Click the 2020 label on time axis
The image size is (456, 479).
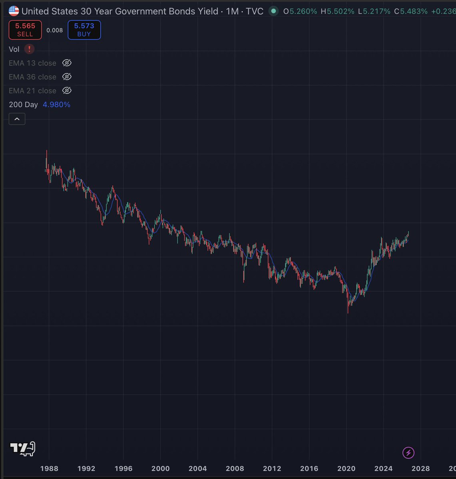[x=346, y=469]
